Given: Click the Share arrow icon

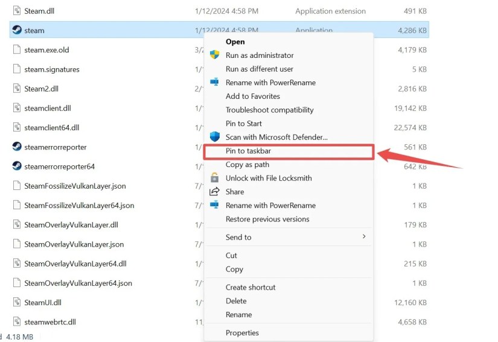Looking at the screenshot, I should pyautogui.click(x=214, y=191).
